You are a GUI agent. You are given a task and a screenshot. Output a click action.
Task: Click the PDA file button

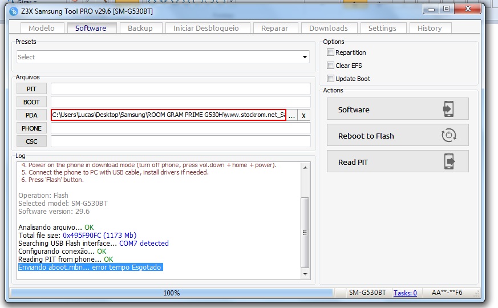click(x=31, y=115)
